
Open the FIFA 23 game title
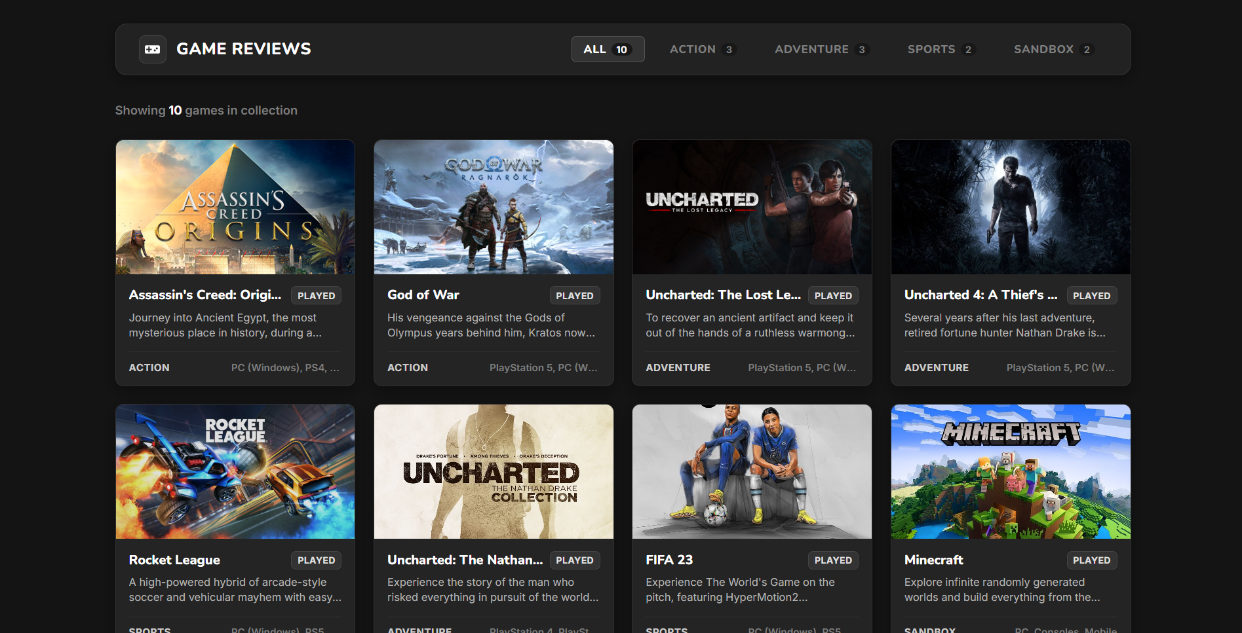tap(669, 560)
